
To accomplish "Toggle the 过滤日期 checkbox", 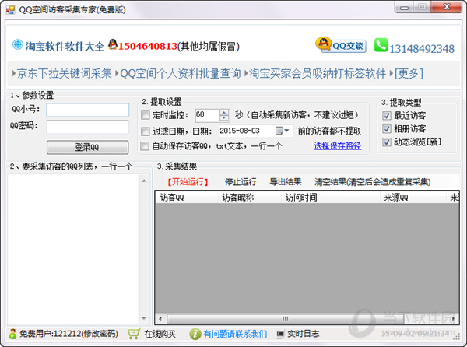I will point(146,131).
